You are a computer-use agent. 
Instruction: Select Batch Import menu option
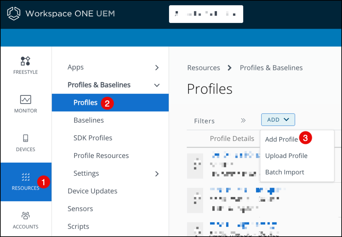coord(285,172)
